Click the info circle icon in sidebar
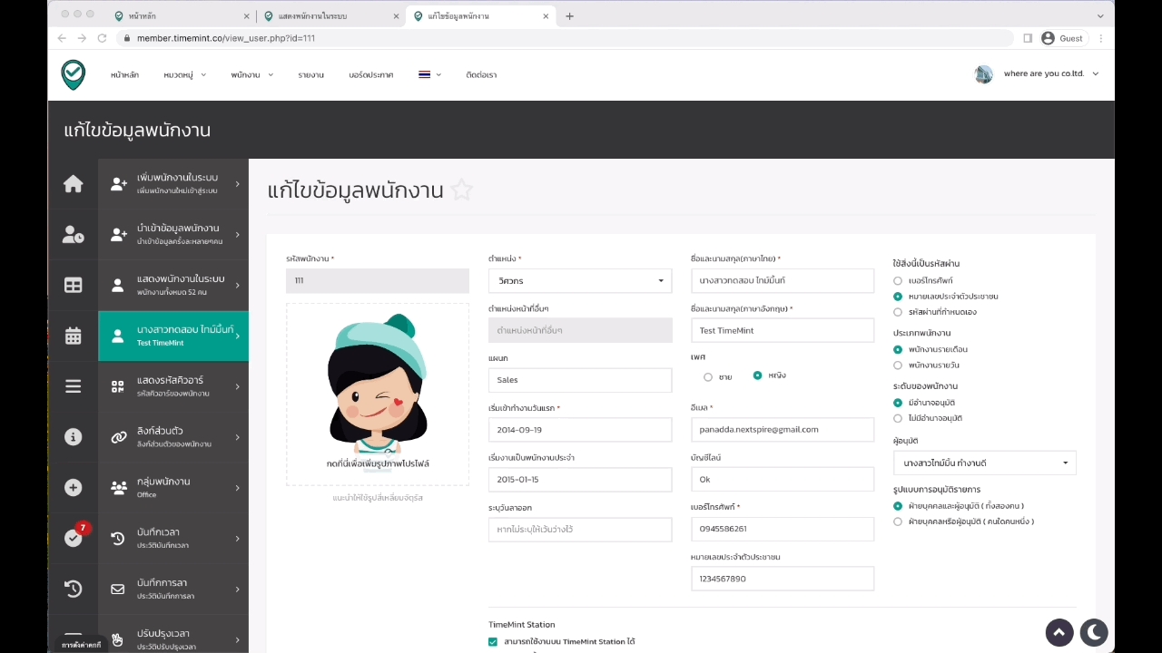The height and width of the screenshot is (653, 1162). coord(74,436)
